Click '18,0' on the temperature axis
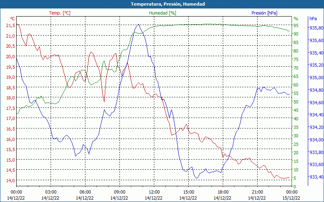 [x=11, y=98]
